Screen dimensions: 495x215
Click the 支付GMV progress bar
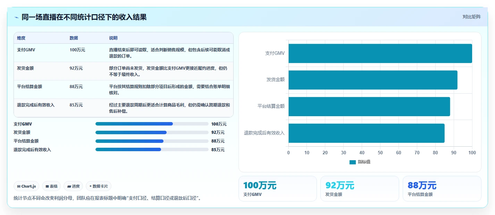[x=152, y=124]
